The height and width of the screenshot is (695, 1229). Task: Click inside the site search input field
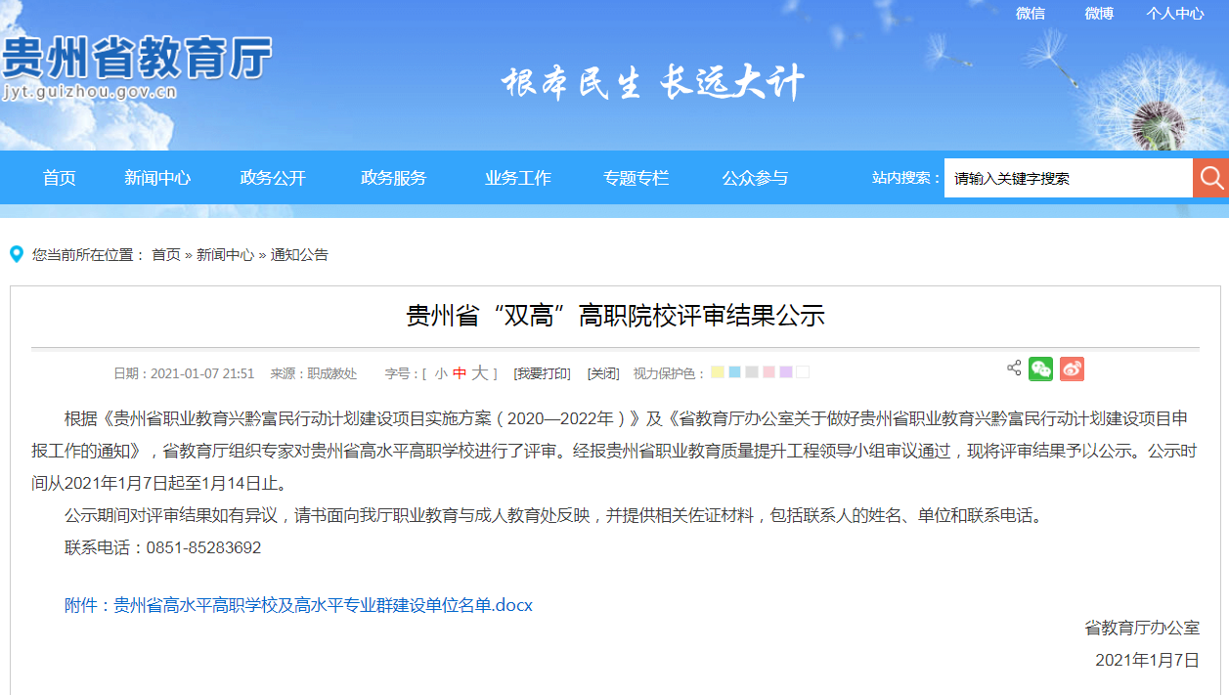[x=1066, y=177]
